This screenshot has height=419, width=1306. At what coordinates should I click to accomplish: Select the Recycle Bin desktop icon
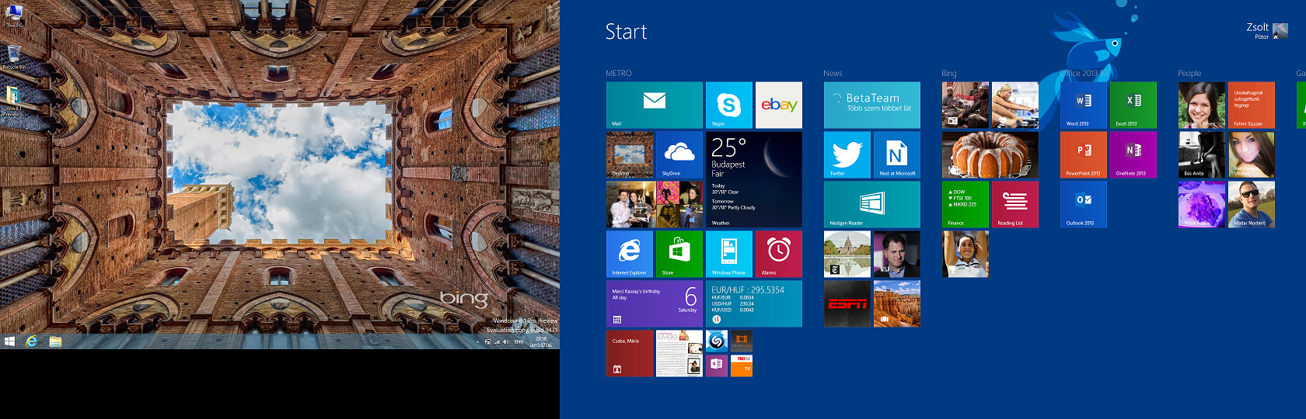(x=14, y=57)
